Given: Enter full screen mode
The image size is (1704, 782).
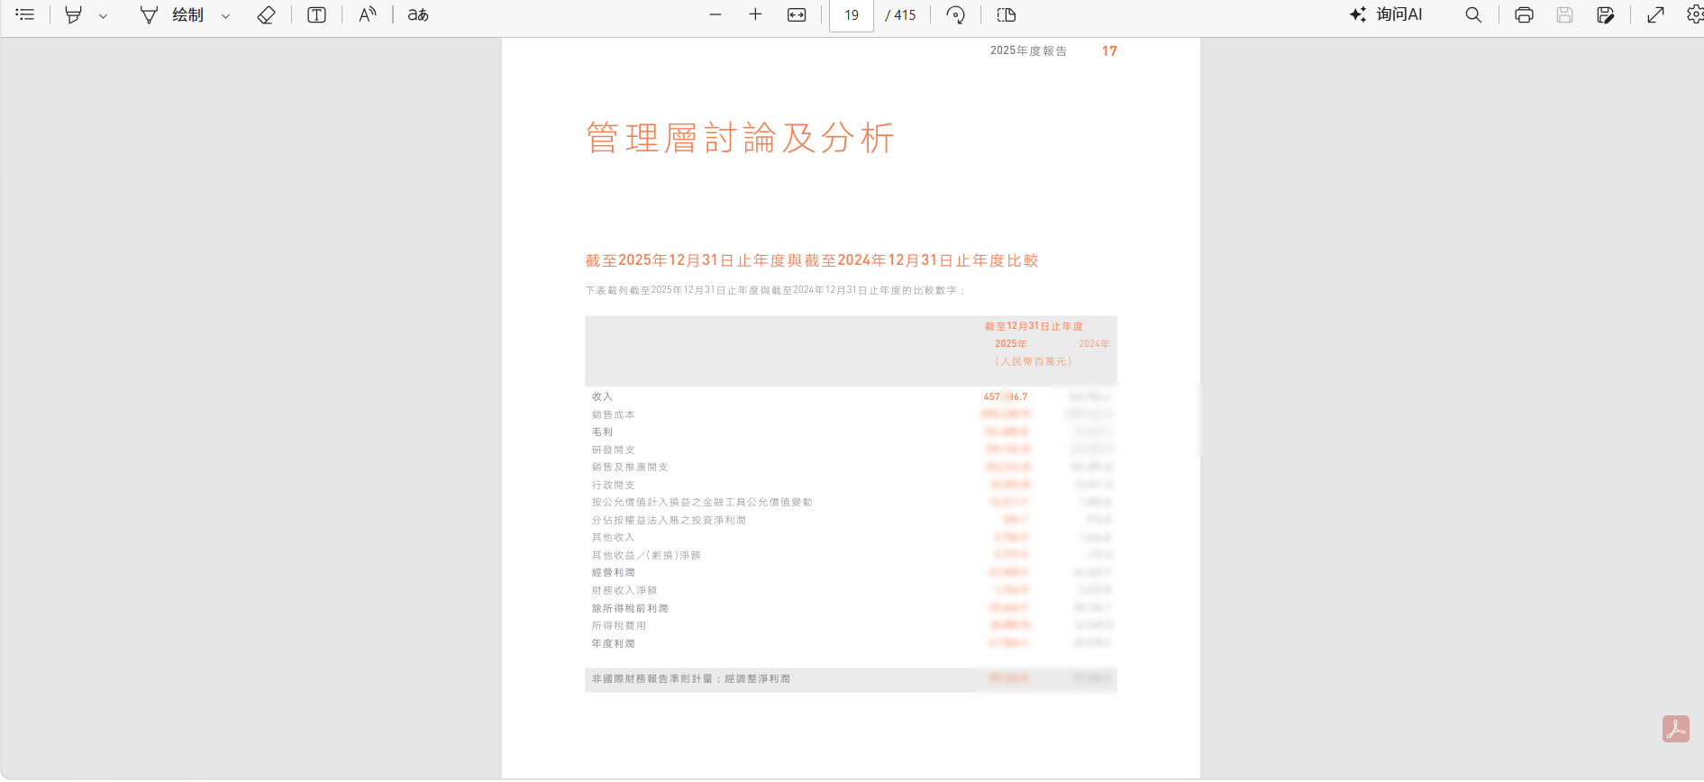Looking at the screenshot, I should [x=1655, y=14].
